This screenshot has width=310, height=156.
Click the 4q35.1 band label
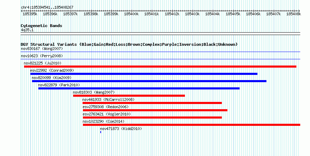pyautogui.click(x=27, y=30)
